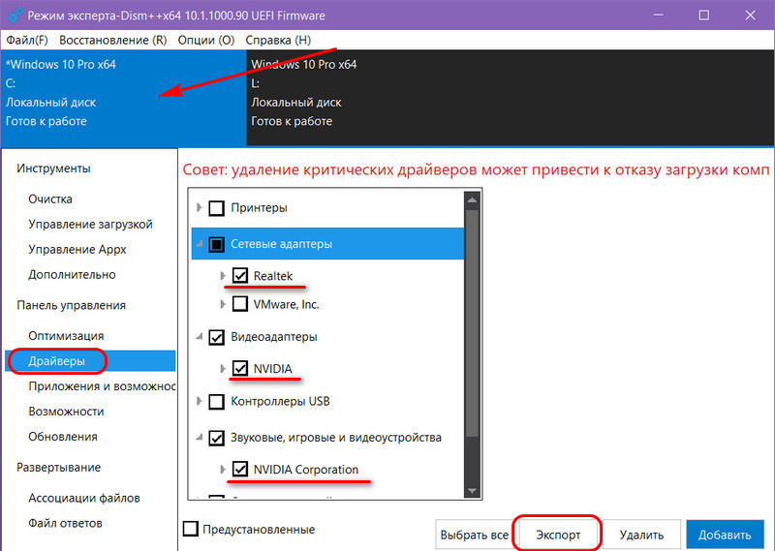This screenshot has height=551, width=775.
Task: Toggle the Сетевые адаптеры checkbox
Action: (216, 244)
